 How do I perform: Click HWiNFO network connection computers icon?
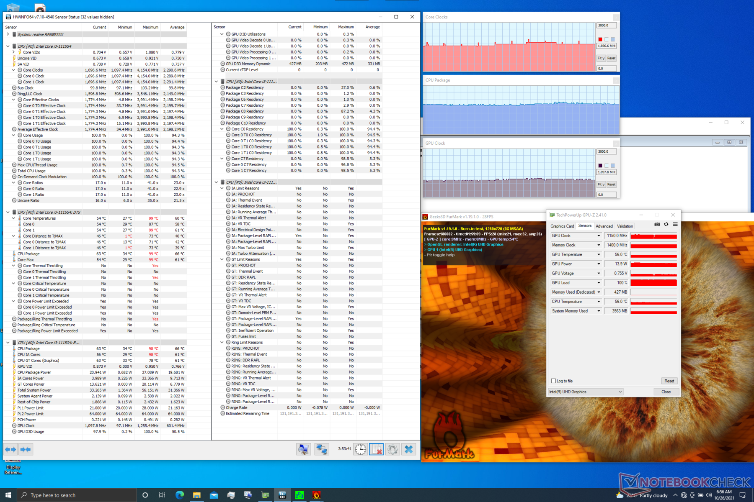[x=322, y=449]
